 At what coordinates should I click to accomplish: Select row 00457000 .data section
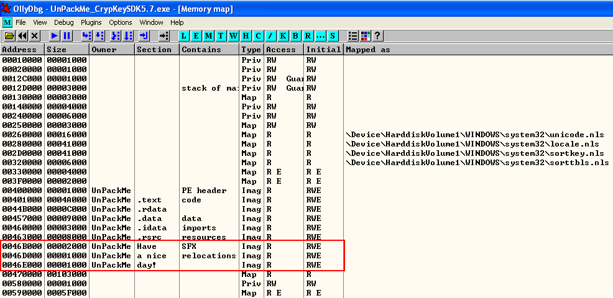(306, 219)
